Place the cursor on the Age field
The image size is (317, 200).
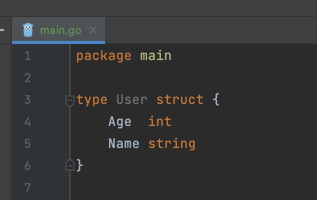pyautogui.click(x=120, y=122)
